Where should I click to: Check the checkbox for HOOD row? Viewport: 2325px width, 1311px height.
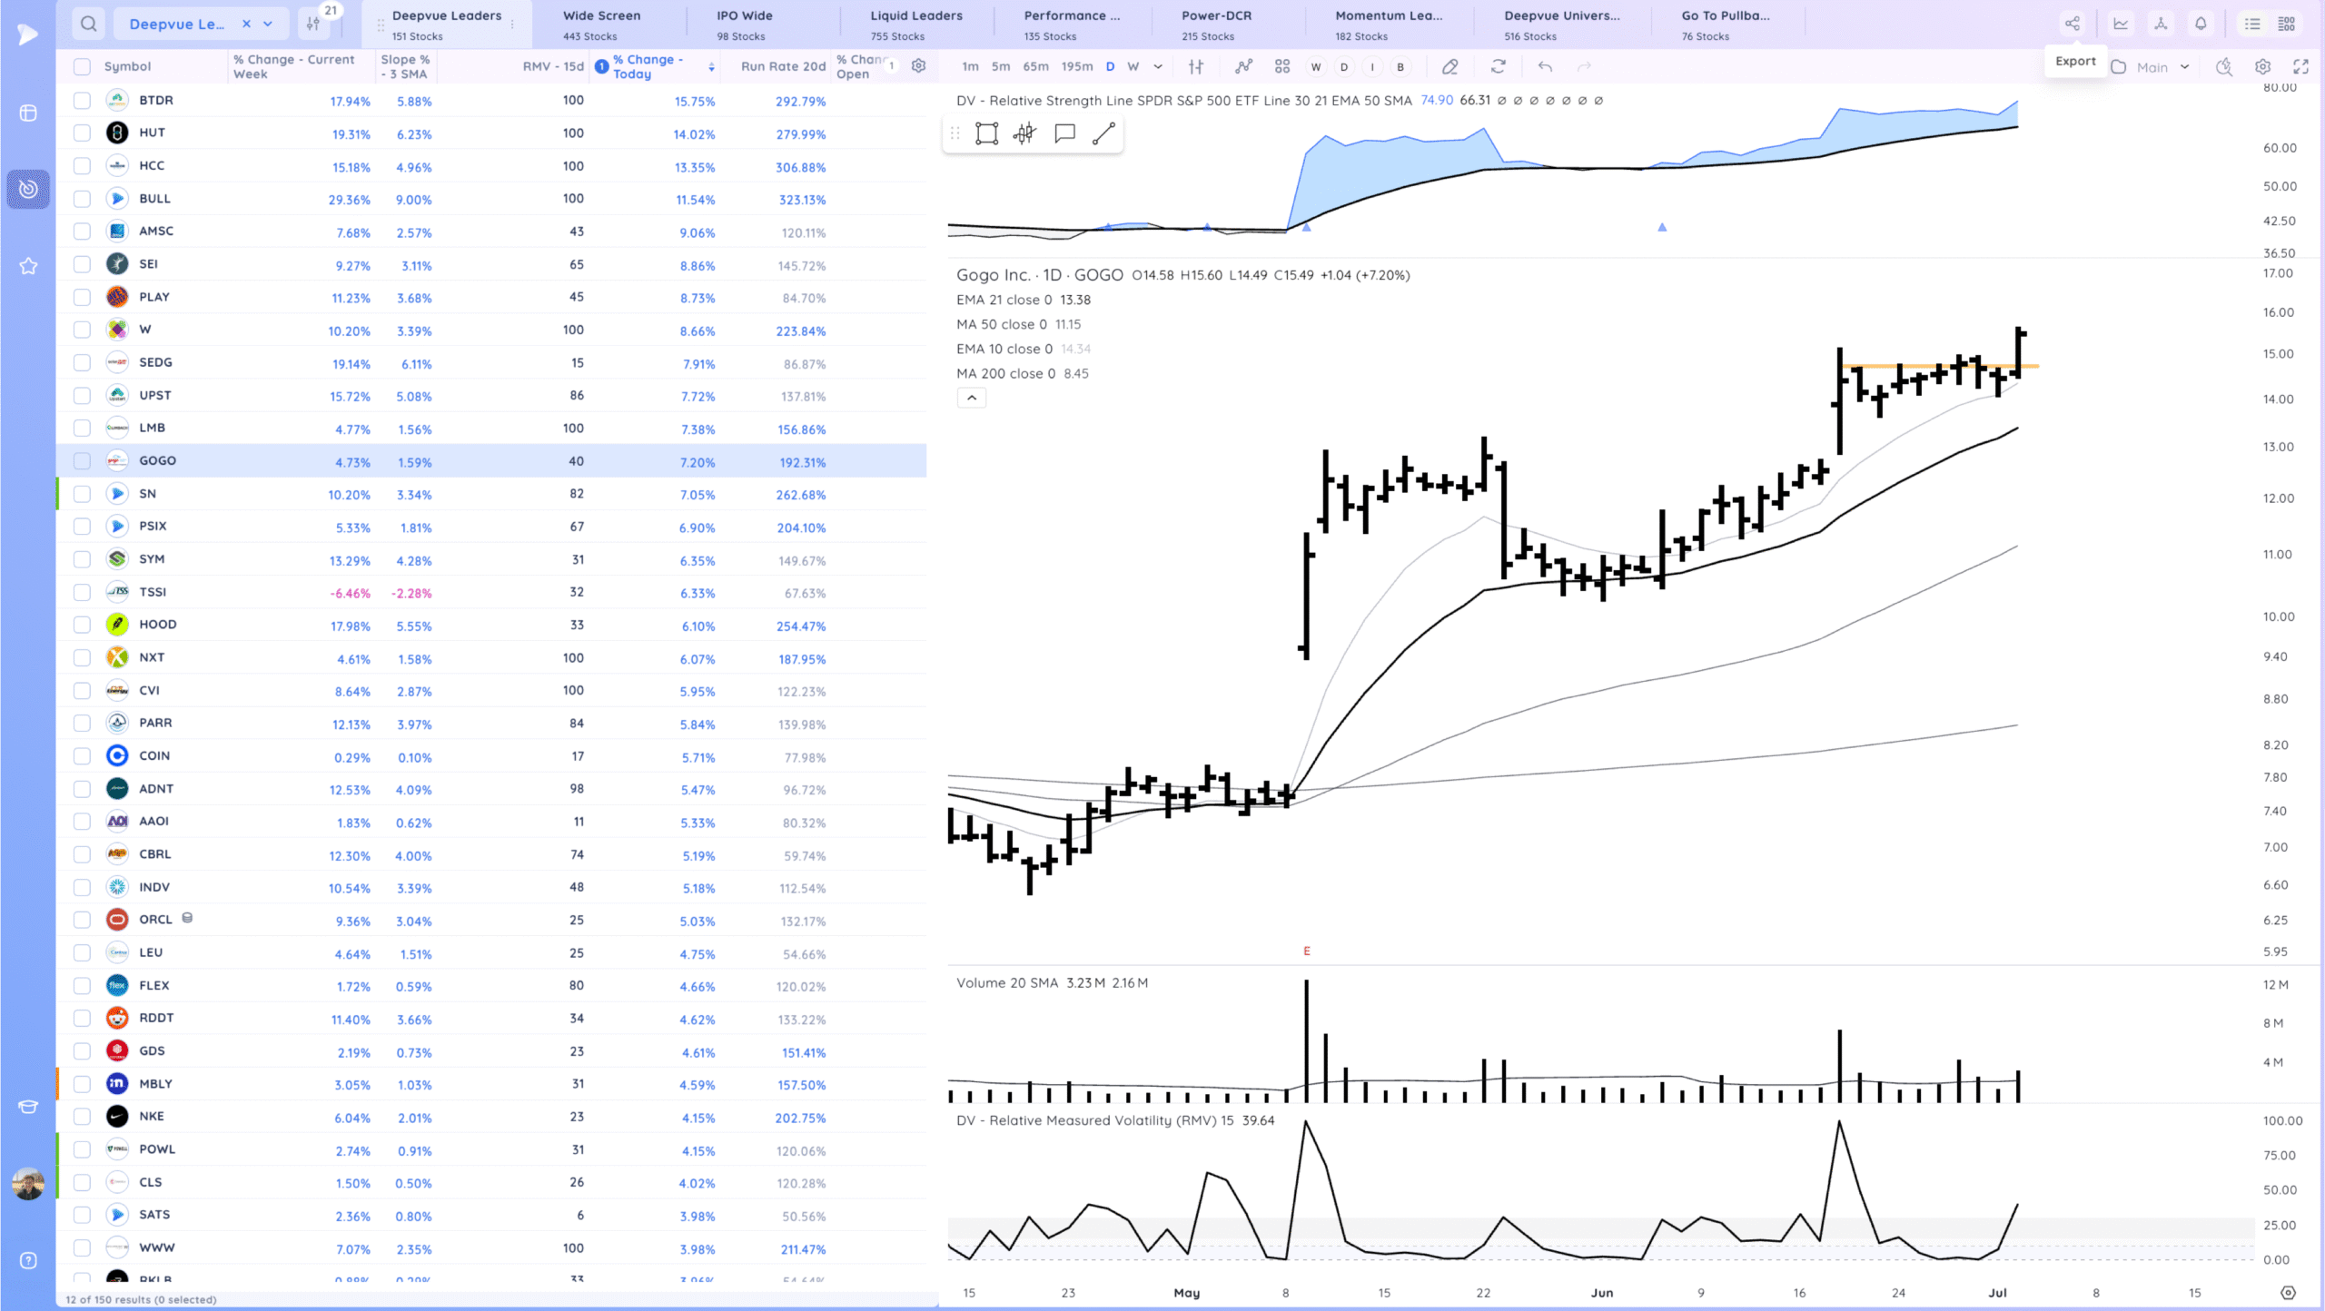point(82,625)
